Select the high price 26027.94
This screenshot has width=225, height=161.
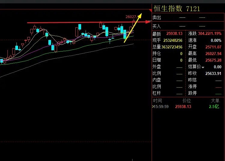point(213,54)
